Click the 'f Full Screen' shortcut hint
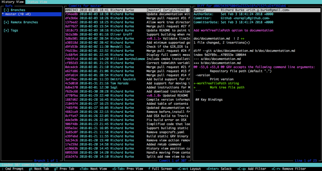Viewport: 322px width, 171px height. [x=160, y=169]
